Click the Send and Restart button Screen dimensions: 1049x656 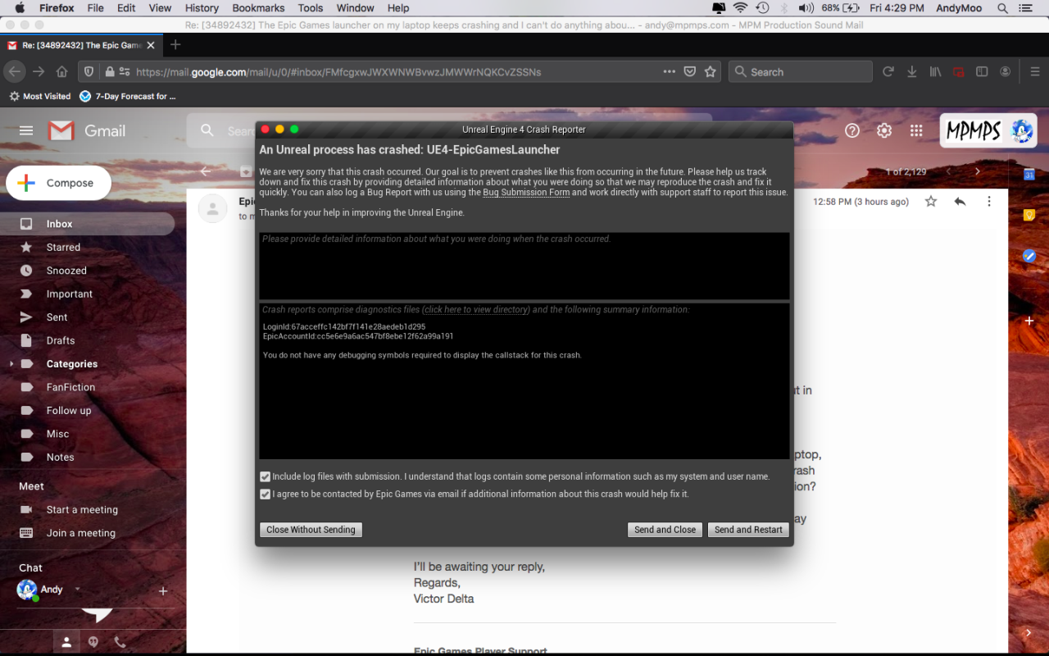click(748, 530)
